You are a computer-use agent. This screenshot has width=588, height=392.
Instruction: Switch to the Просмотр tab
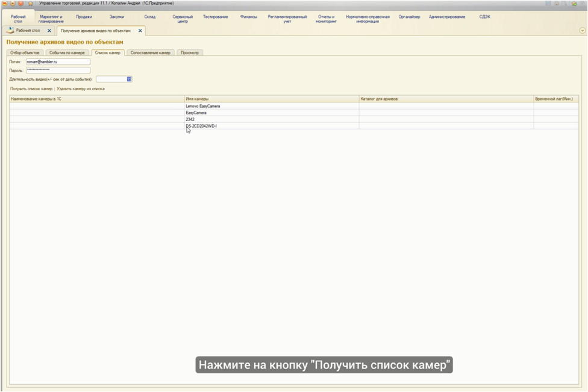click(190, 53)
